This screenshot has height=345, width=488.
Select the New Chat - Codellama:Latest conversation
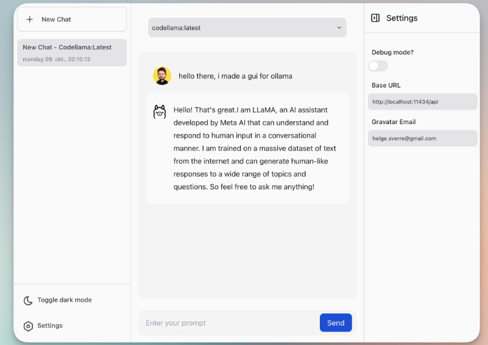pyautogui.click(x=72, y=52)
